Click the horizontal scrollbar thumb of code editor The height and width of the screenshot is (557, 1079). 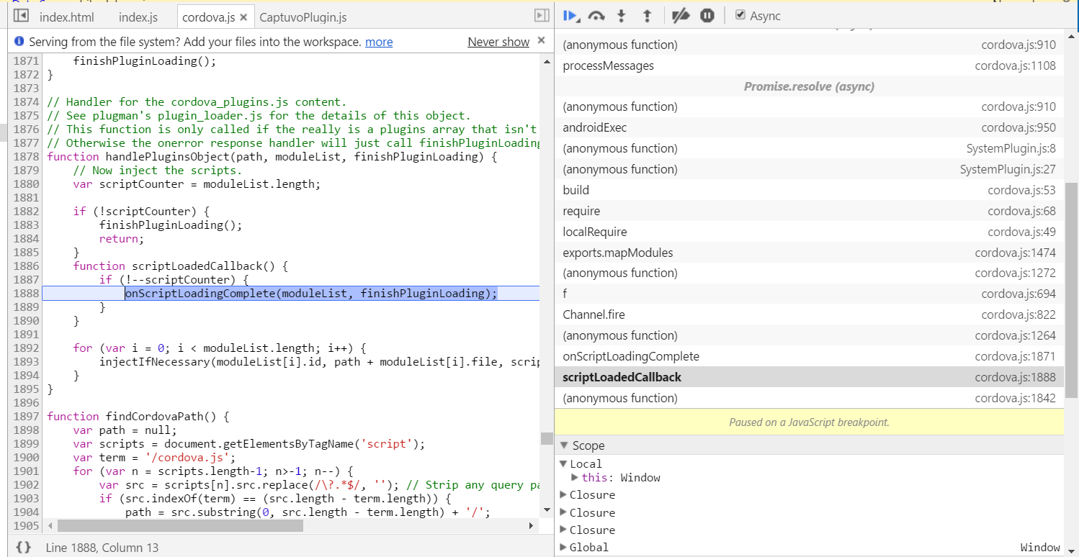tap(180, 526)
